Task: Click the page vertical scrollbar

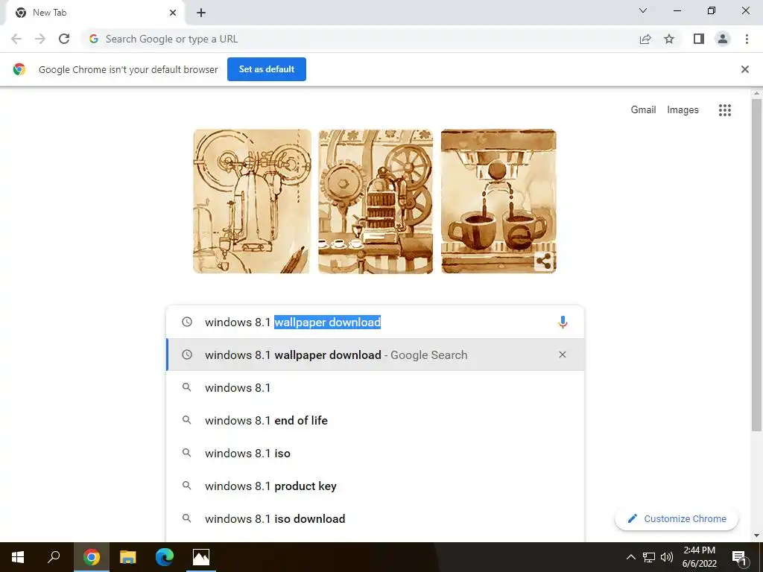Action: pyautogui.click(x=756, y=264)
